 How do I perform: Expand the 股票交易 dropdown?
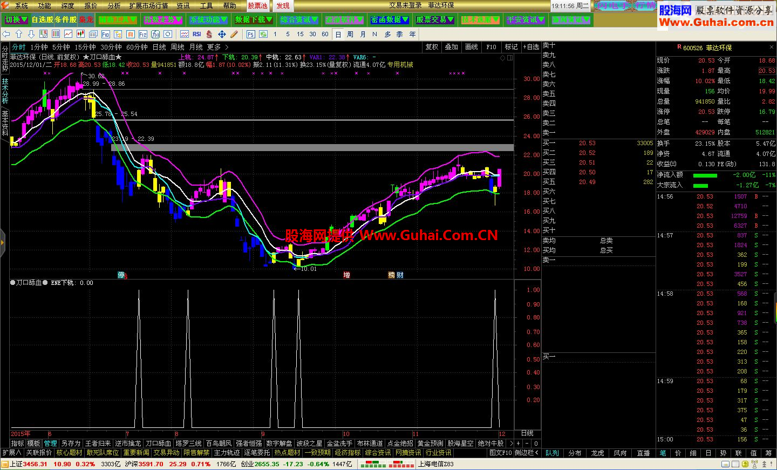(435, 20)
